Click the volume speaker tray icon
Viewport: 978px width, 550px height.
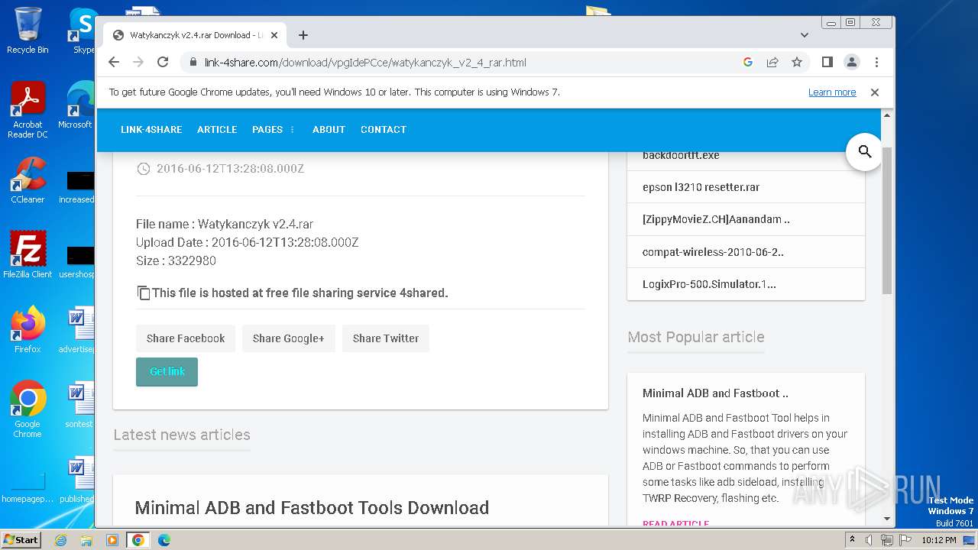tap(870, 540)
